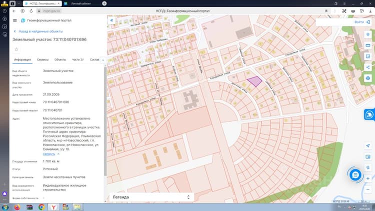Expand the Легенда dropdown

[x=151, y=197]
